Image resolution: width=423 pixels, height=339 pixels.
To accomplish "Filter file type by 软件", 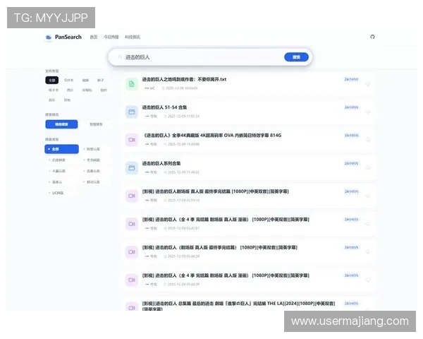I will coord(104,90).
